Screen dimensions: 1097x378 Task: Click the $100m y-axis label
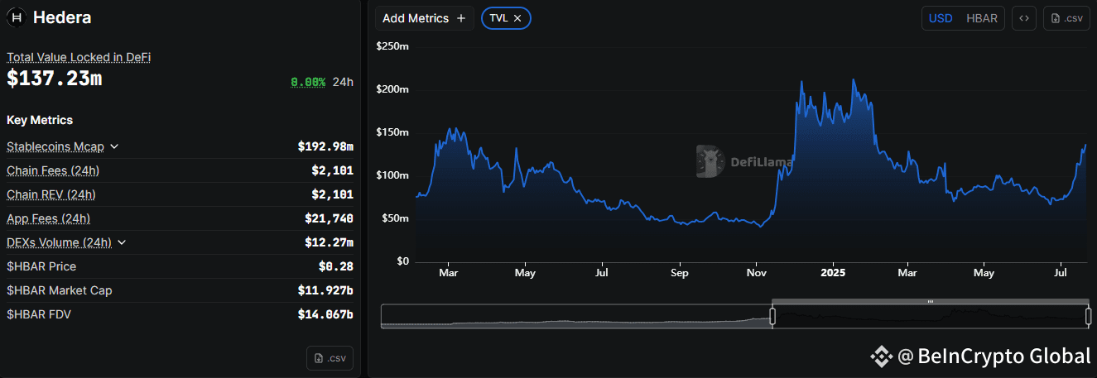pos(392,175)
